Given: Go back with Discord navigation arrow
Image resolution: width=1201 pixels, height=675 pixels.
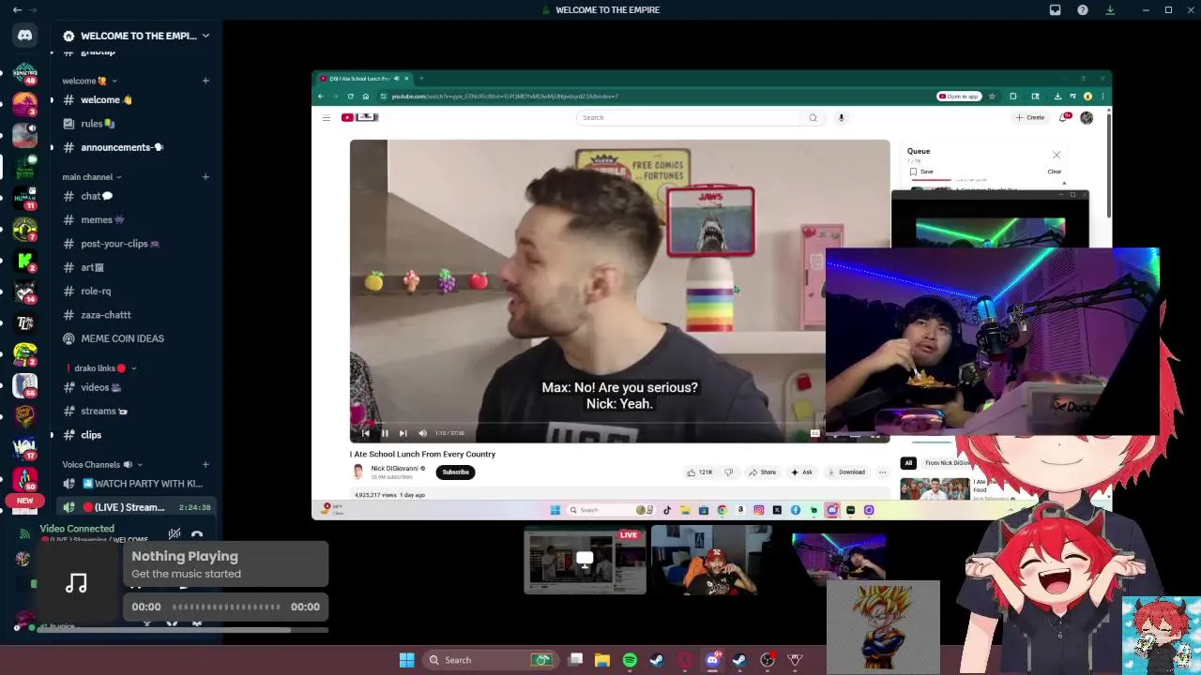Looking at the screenshot, I should (17, 10).
